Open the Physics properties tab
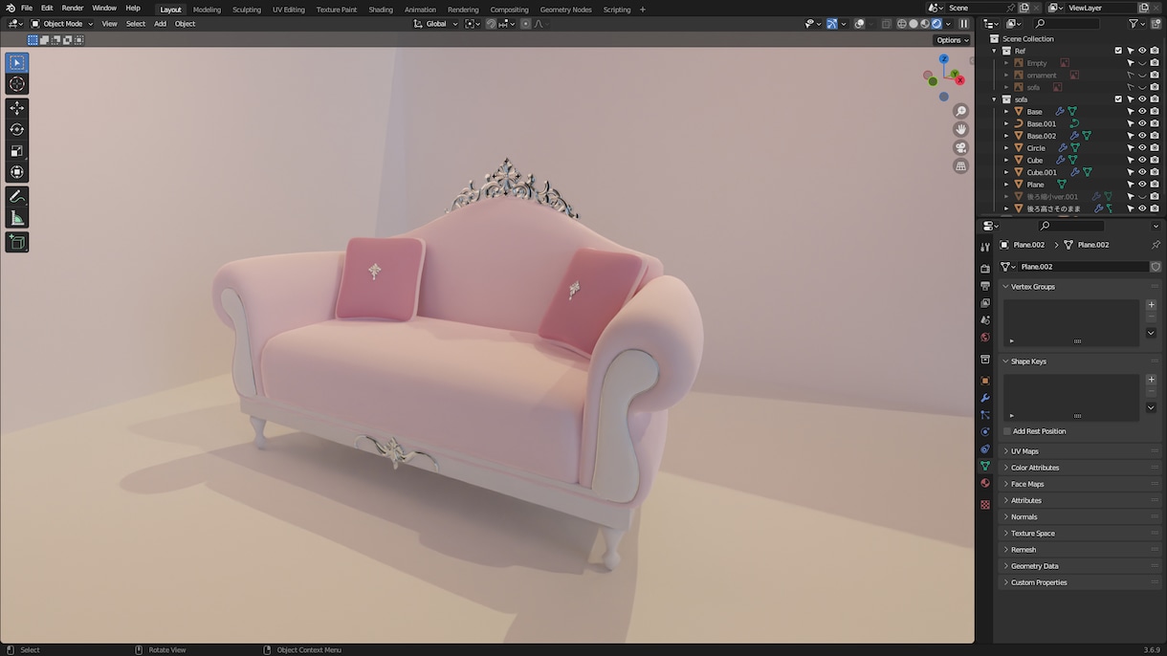The width and height of the screenshot is (1167, 656). (985, 432)
